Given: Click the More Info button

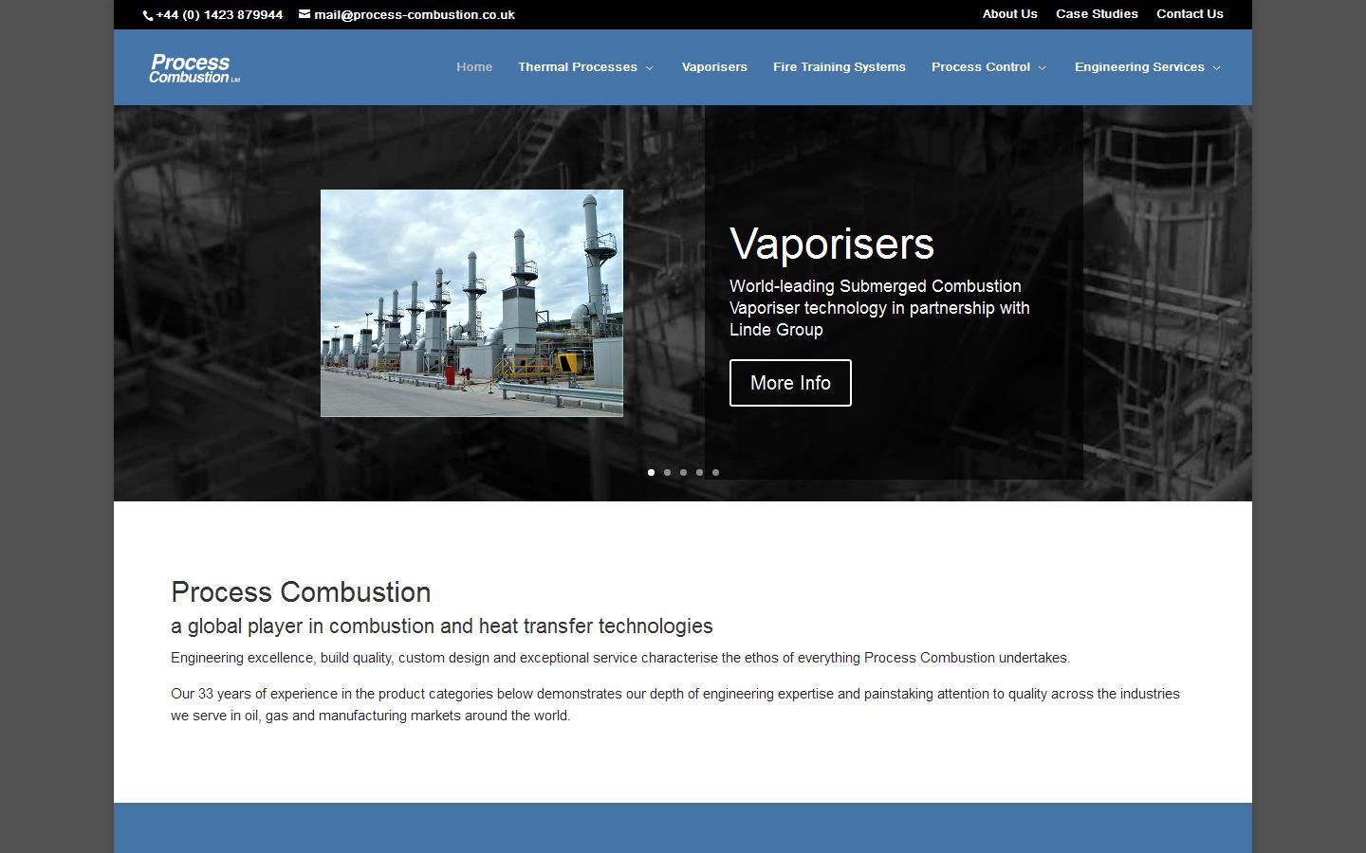Looking at the screenshot, I should pos(789,383).
